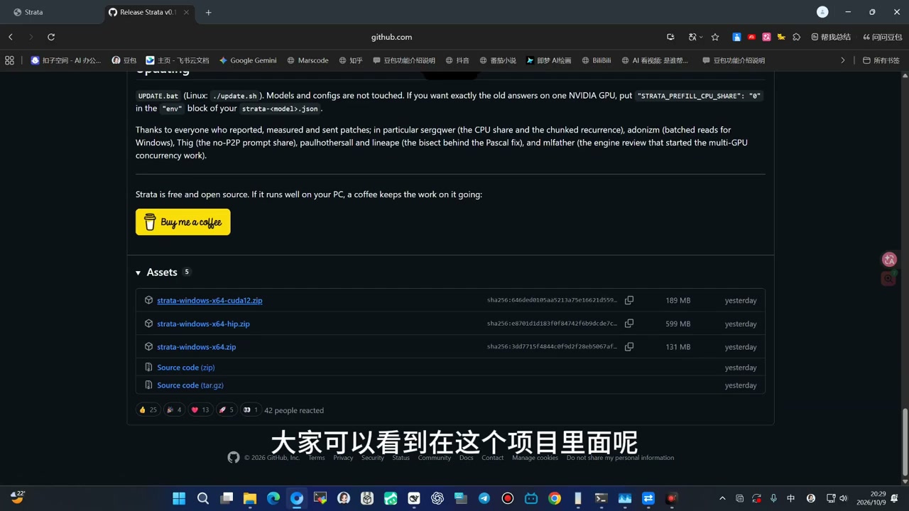Open the browser extensions puzzle icon

click(797, 37)
